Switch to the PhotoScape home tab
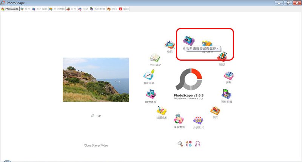This screenshot has width=302, height=162. [10, 9]
